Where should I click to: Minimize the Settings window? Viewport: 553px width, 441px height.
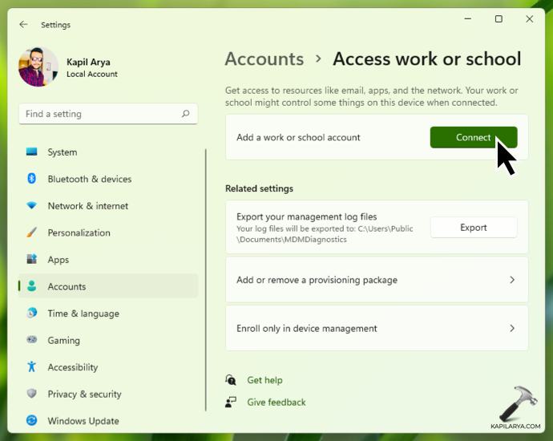point(468,18)
